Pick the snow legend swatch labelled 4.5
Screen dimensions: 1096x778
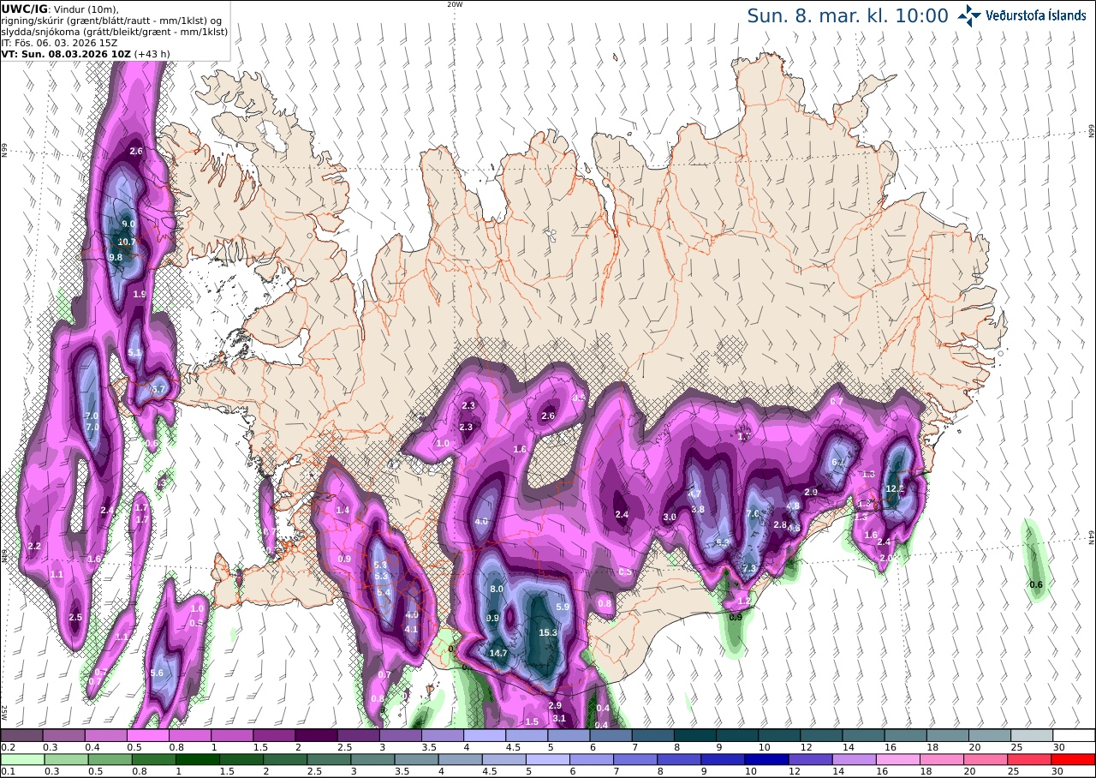(x=527, y=735)
